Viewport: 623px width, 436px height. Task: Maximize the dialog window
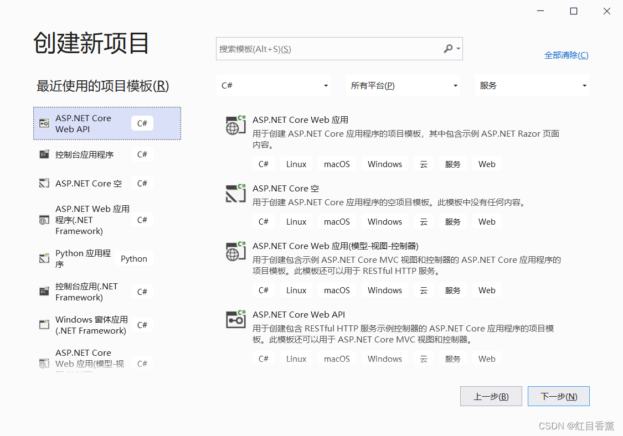pos(573,11)
